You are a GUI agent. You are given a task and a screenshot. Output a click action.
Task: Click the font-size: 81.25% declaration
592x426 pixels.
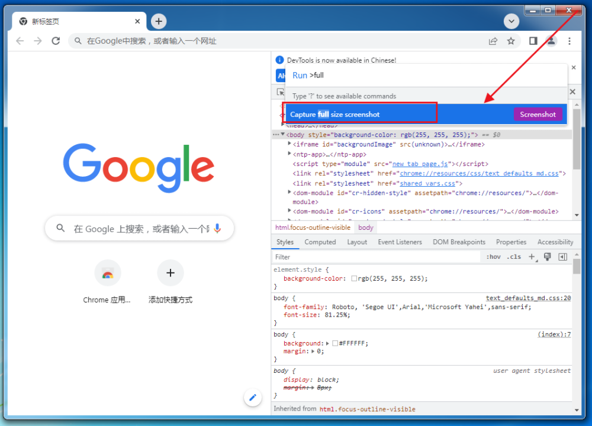coord(317,315)
